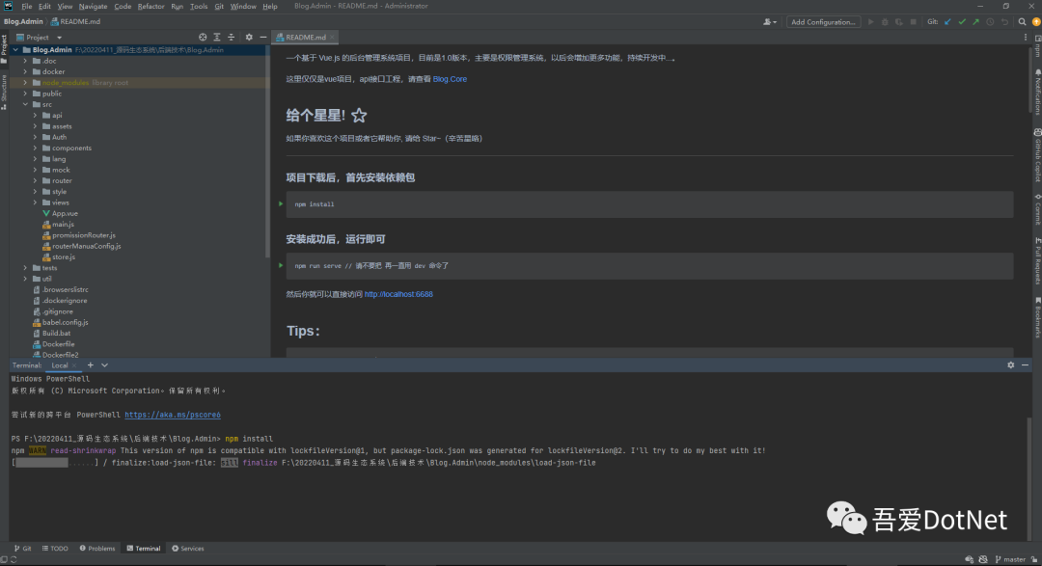Viewport: 1042px width, 566px height.
Task: Open Notifications side panel
Action: point(1037,92)
